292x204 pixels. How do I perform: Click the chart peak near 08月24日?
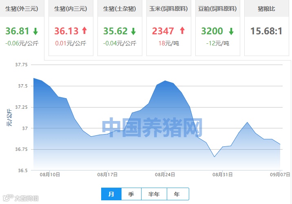(x=165, y=81)
